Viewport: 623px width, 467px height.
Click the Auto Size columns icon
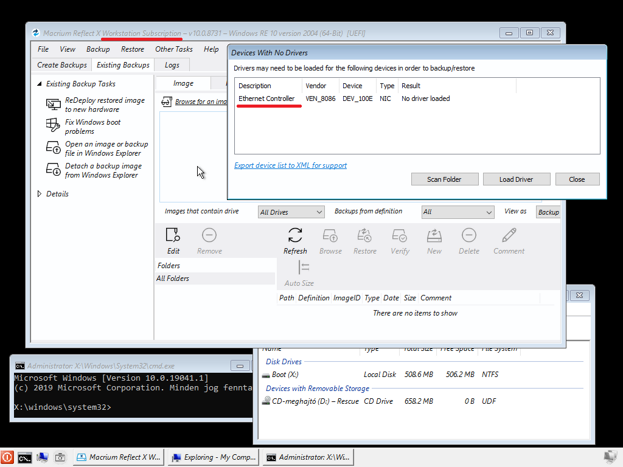[x=304, y=268]
